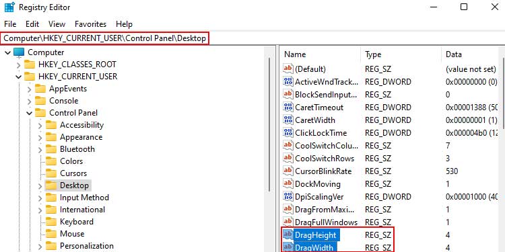505x252 pixels.
Task: Click the 0x00000000 (0) data cell
Action: pyautogui.click(x=471, y=81)
